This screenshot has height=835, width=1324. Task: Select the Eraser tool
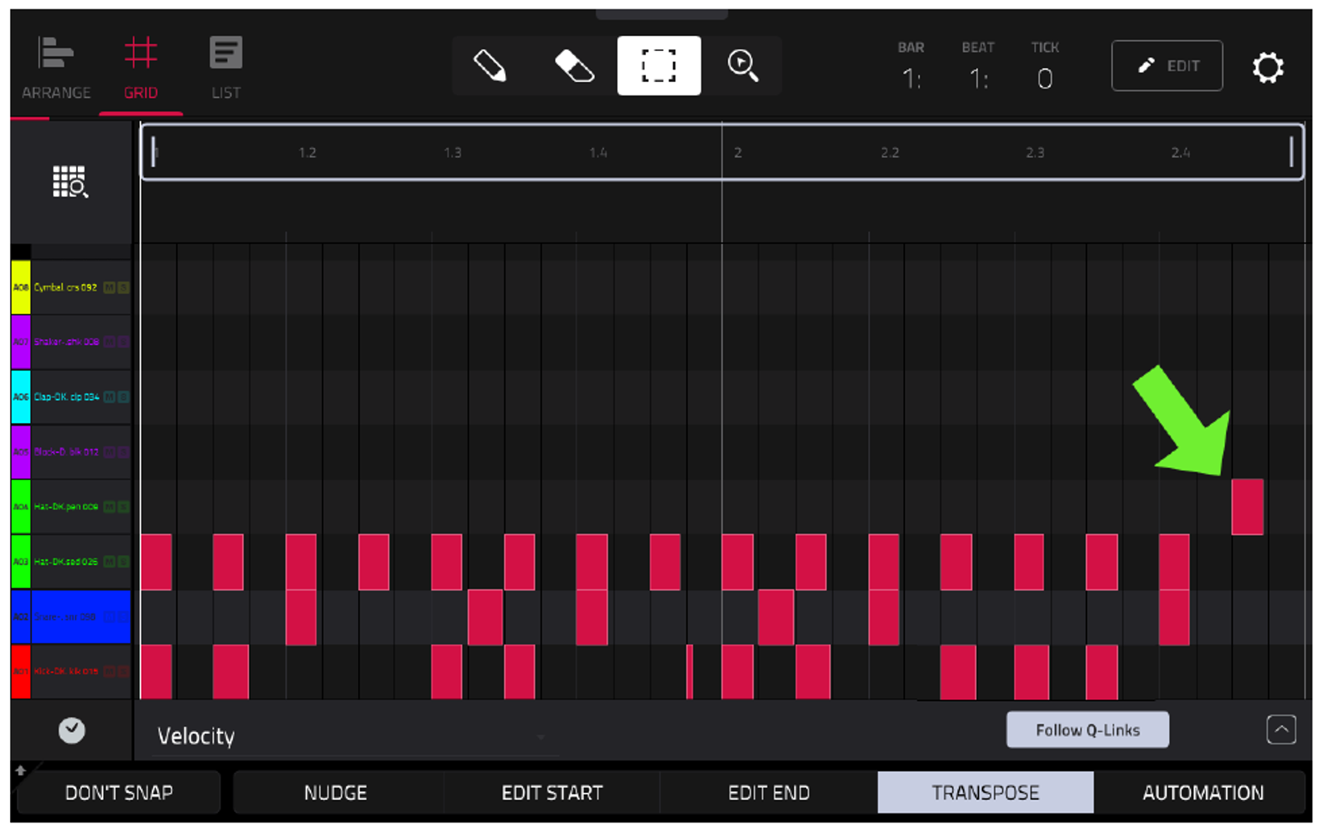point(575,65)
